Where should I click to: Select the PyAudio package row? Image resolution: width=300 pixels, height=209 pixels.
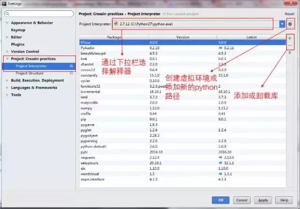(x=183, y=48)
